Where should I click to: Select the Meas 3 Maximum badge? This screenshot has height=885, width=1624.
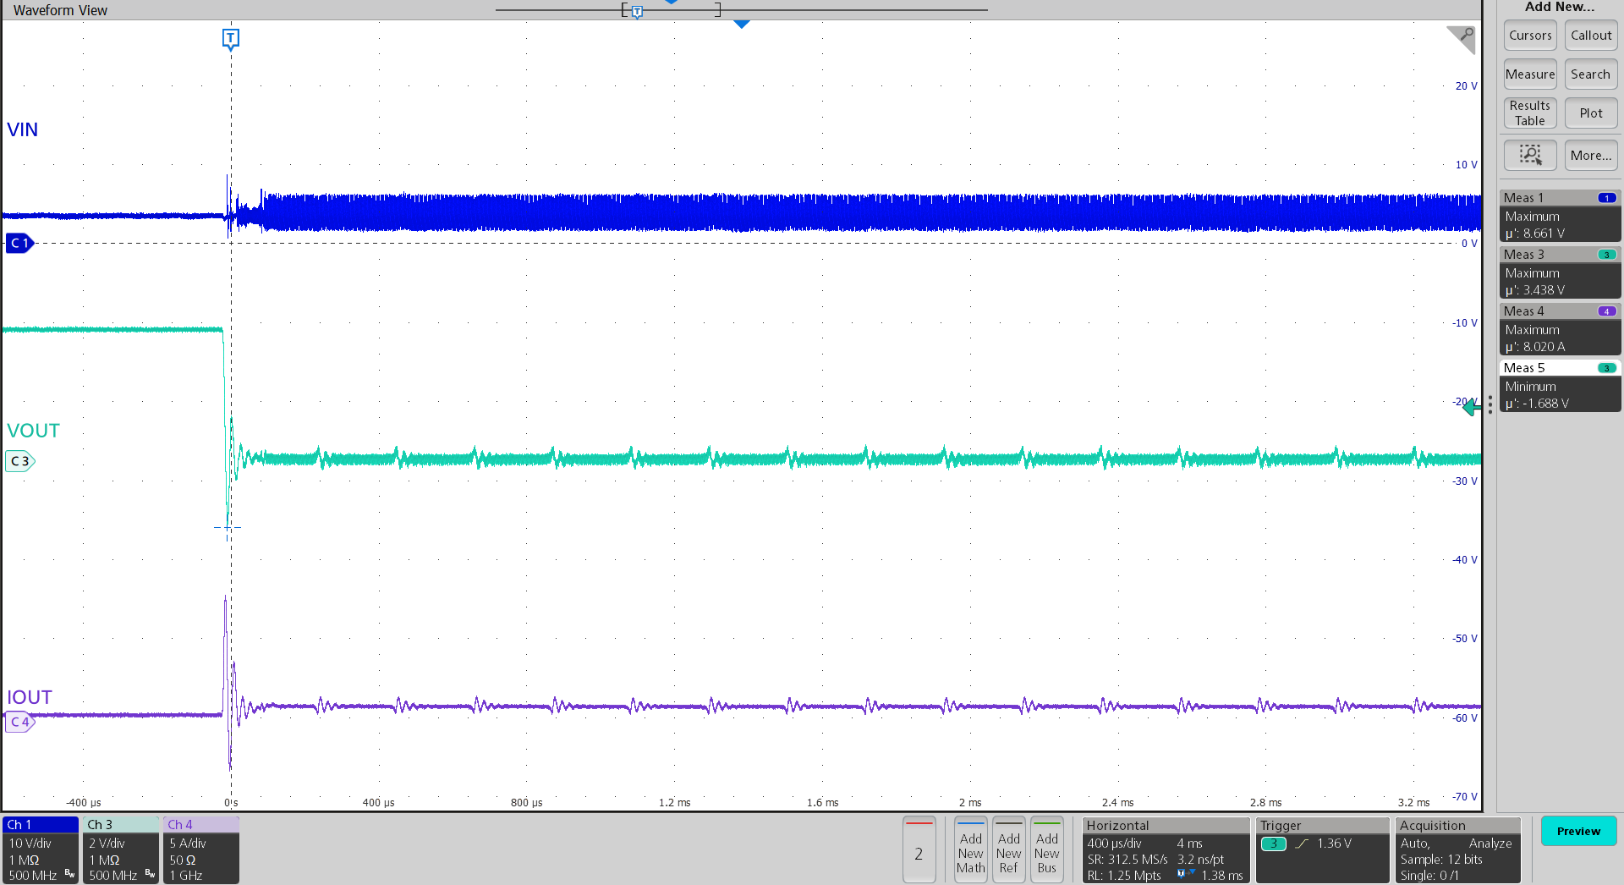[1560, 272]
